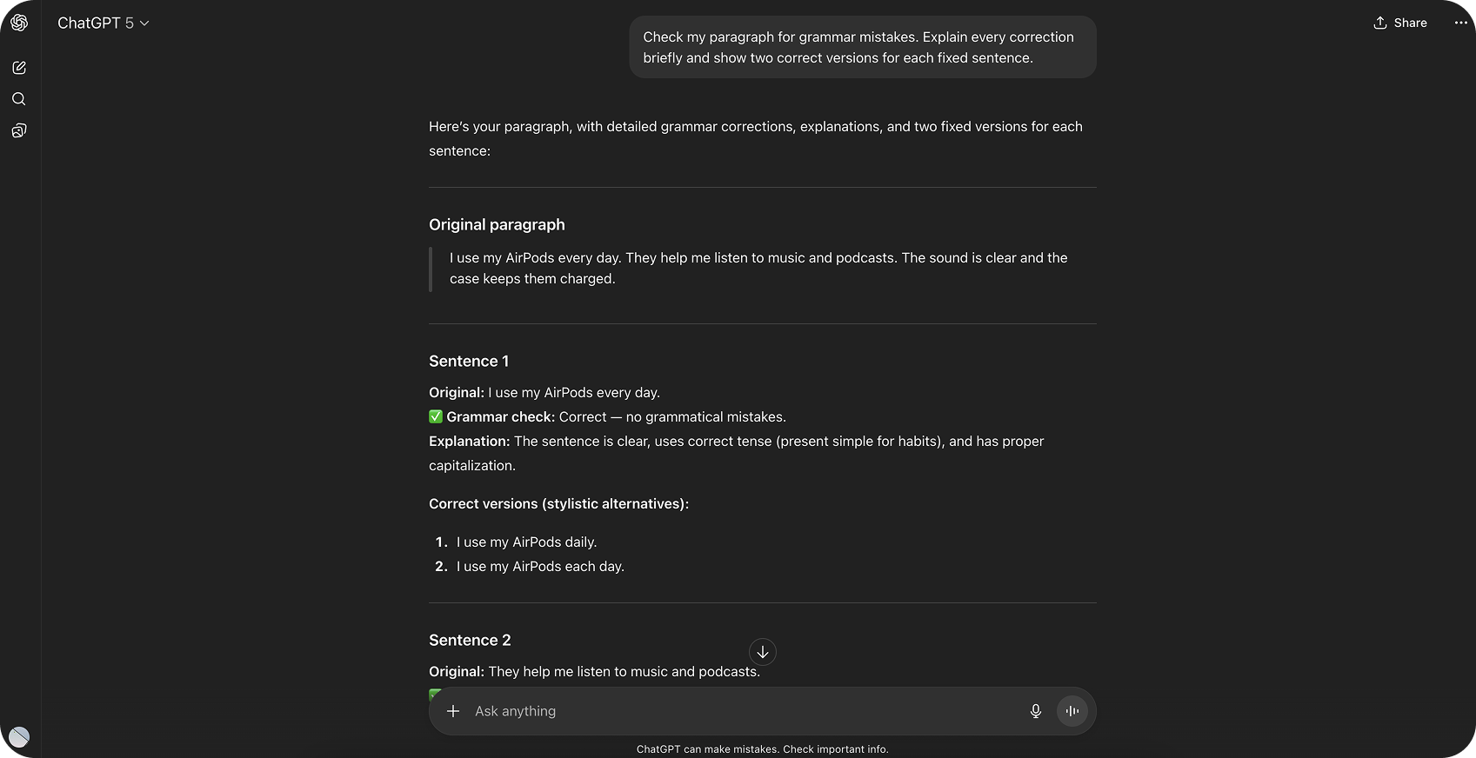This screenshot has width=1476, height=758.
Task: Click the Sentence 2 heading
Action: [470, 640]
